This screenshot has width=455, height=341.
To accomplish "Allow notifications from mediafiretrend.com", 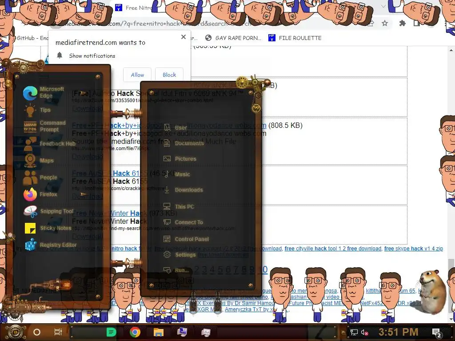I will click(x=137, y=75).
